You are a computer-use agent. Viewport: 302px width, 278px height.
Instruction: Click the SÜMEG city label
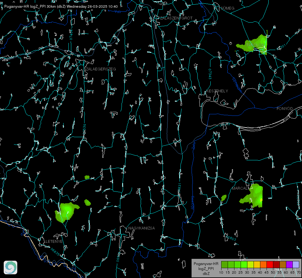[x=227, y=8]
